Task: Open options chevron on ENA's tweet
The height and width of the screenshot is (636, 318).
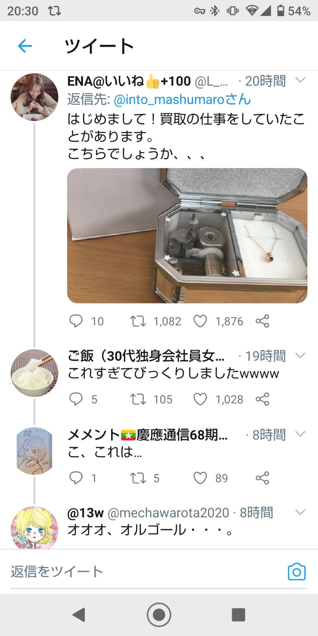Action: pyautogui.click(x=300, y=80)
